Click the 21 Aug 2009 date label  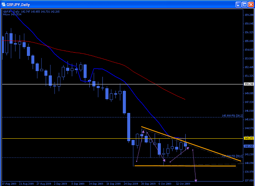pos(27,184)
